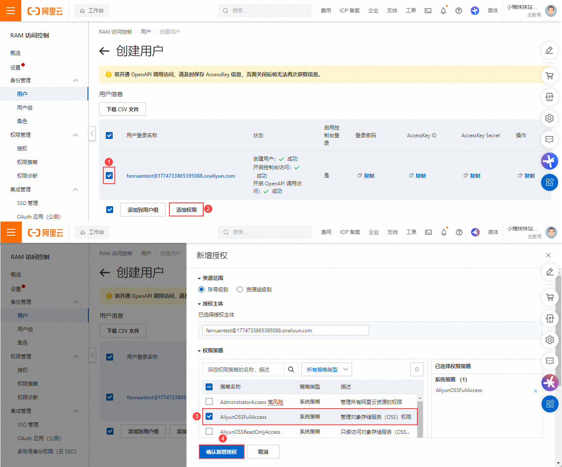Click 取消 in the 新增授权 panel
This screenshot has width=562, height=467.
coord(263,452)
